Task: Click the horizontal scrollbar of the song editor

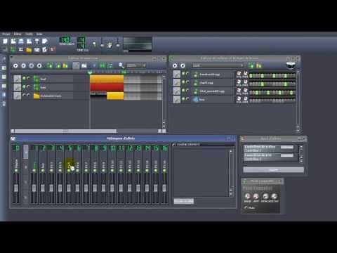Action: click(x=65, y=131)
